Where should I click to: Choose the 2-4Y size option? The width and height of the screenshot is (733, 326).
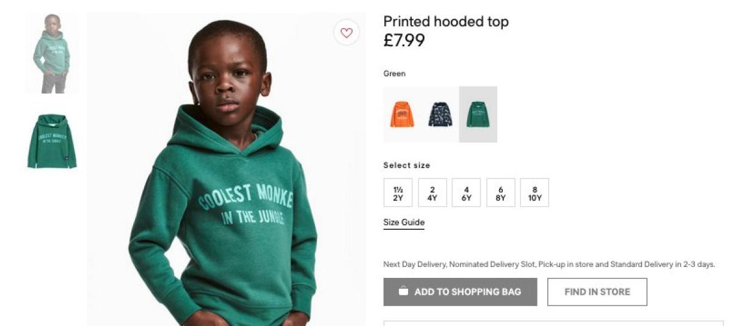(432, 193)
